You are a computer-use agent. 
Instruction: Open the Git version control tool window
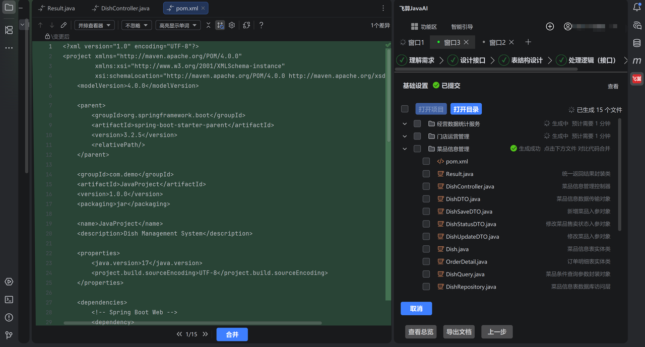click(x=9, y=335)
